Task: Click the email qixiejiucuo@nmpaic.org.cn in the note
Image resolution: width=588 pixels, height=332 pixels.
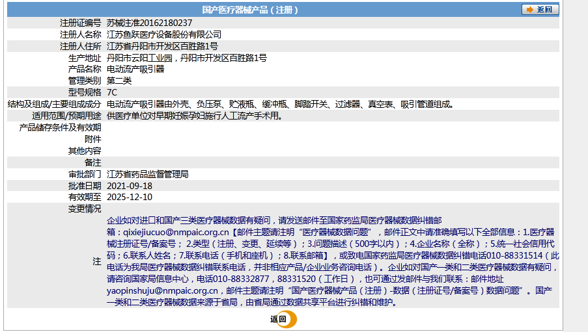Action: [x=176, y=233]
